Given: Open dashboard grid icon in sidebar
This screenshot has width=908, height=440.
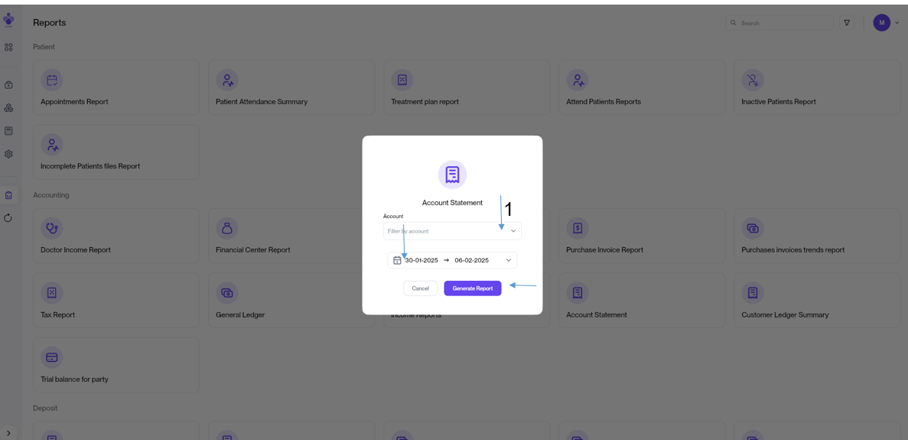Looking at the screenshot, I should point(8,47).
